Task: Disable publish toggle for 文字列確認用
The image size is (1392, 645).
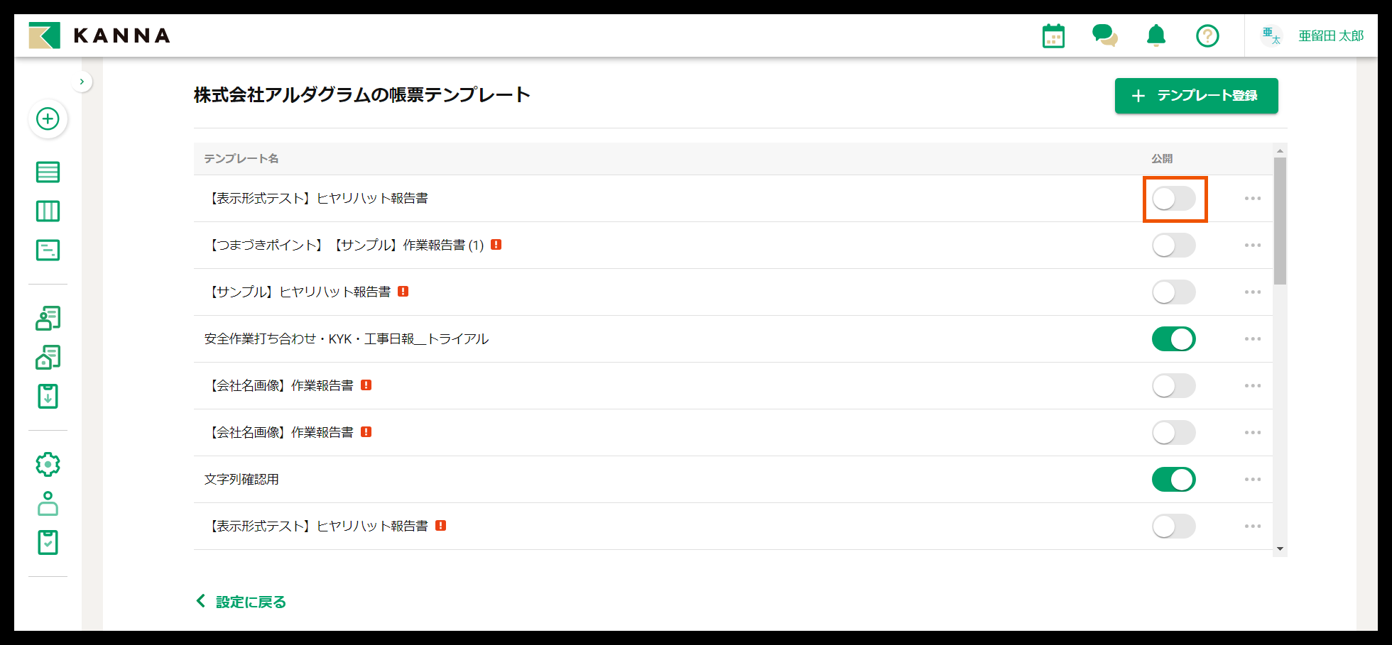Action: point(1173,480)
